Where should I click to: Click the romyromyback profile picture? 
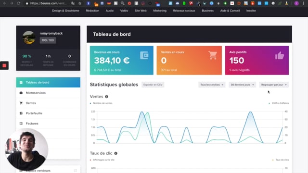pyautogui.click(x=29, y=37)
